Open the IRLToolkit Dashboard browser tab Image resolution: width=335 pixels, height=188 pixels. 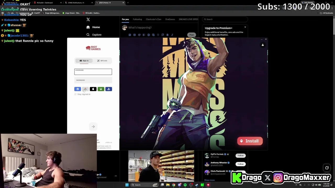tap(47, 3)
